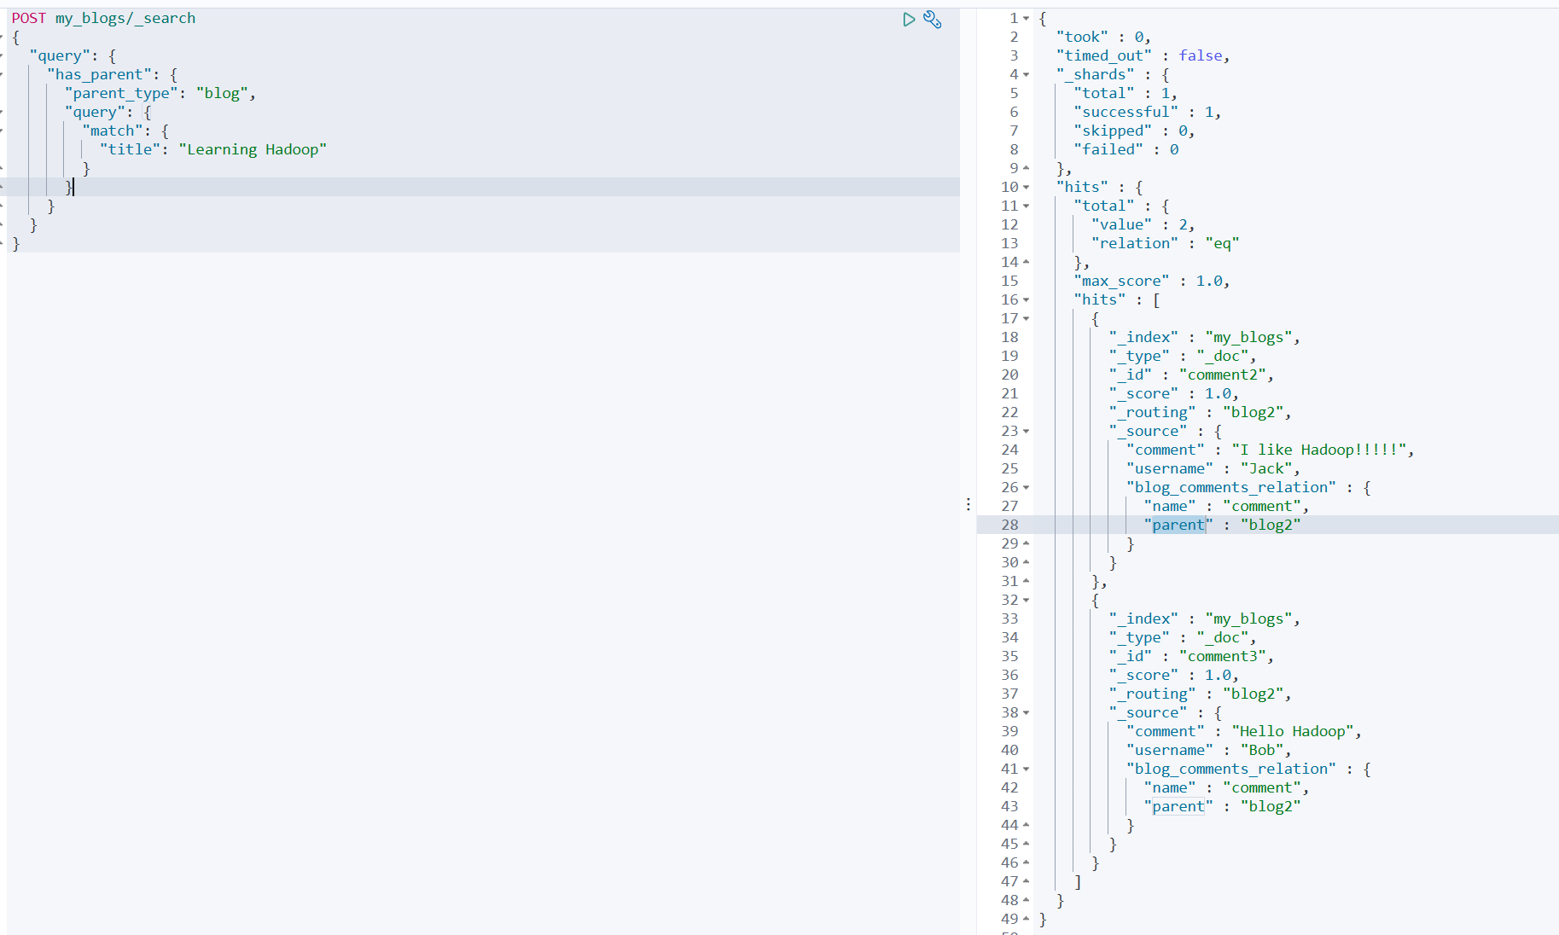
Task: Run the request with the play icon
Action: pyautogui.click(x=909, y=19)
